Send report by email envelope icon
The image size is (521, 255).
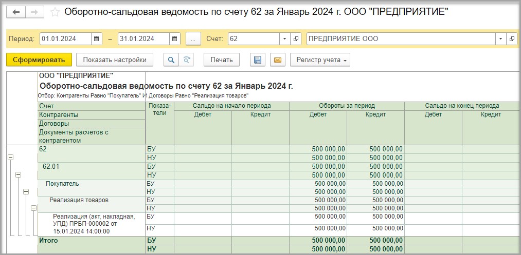[x=277, y=60]
